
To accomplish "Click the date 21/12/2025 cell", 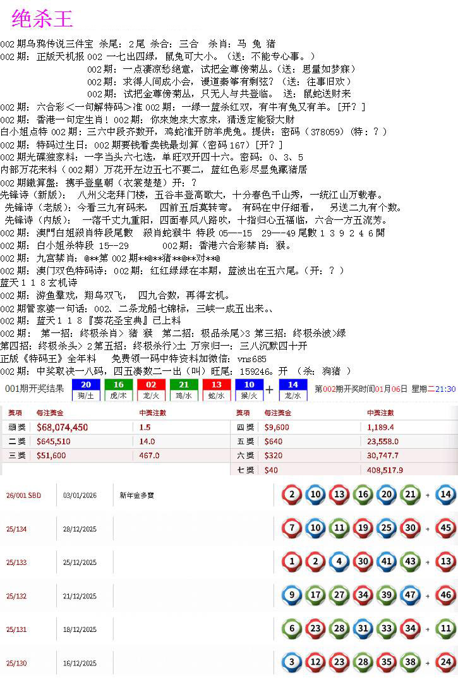I will point(80,596).
